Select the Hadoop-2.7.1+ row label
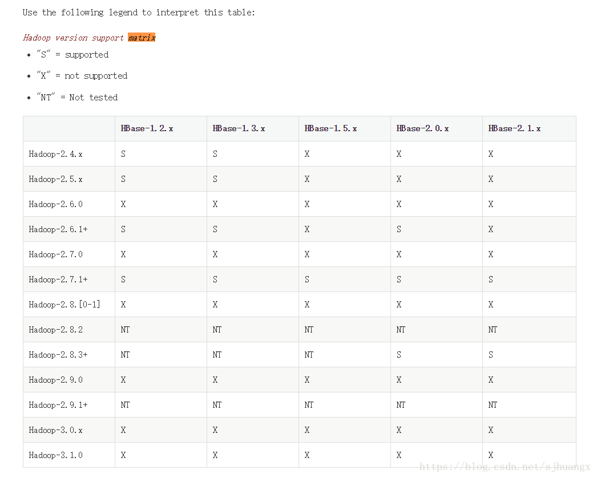This screenshot has width=597, height=478. click(58, 279)
